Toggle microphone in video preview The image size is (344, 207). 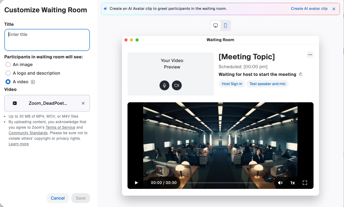pyautogui.click(x=164, y=85)
